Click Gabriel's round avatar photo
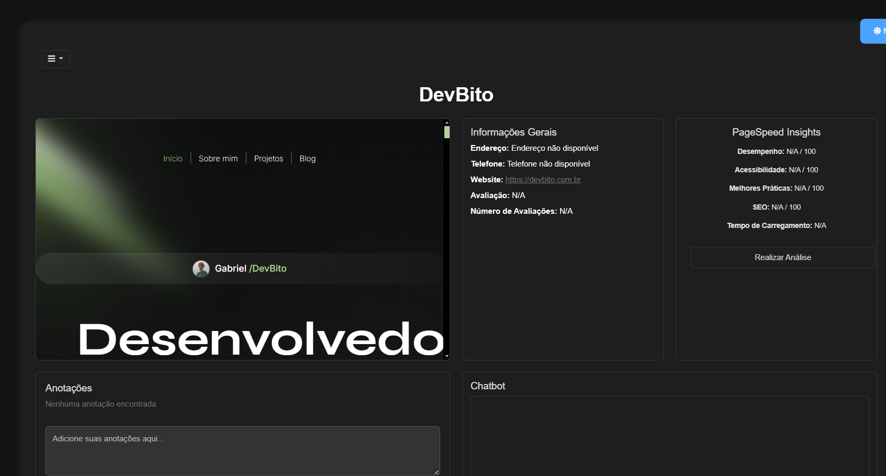886x476 pixels. pos(201,268)
